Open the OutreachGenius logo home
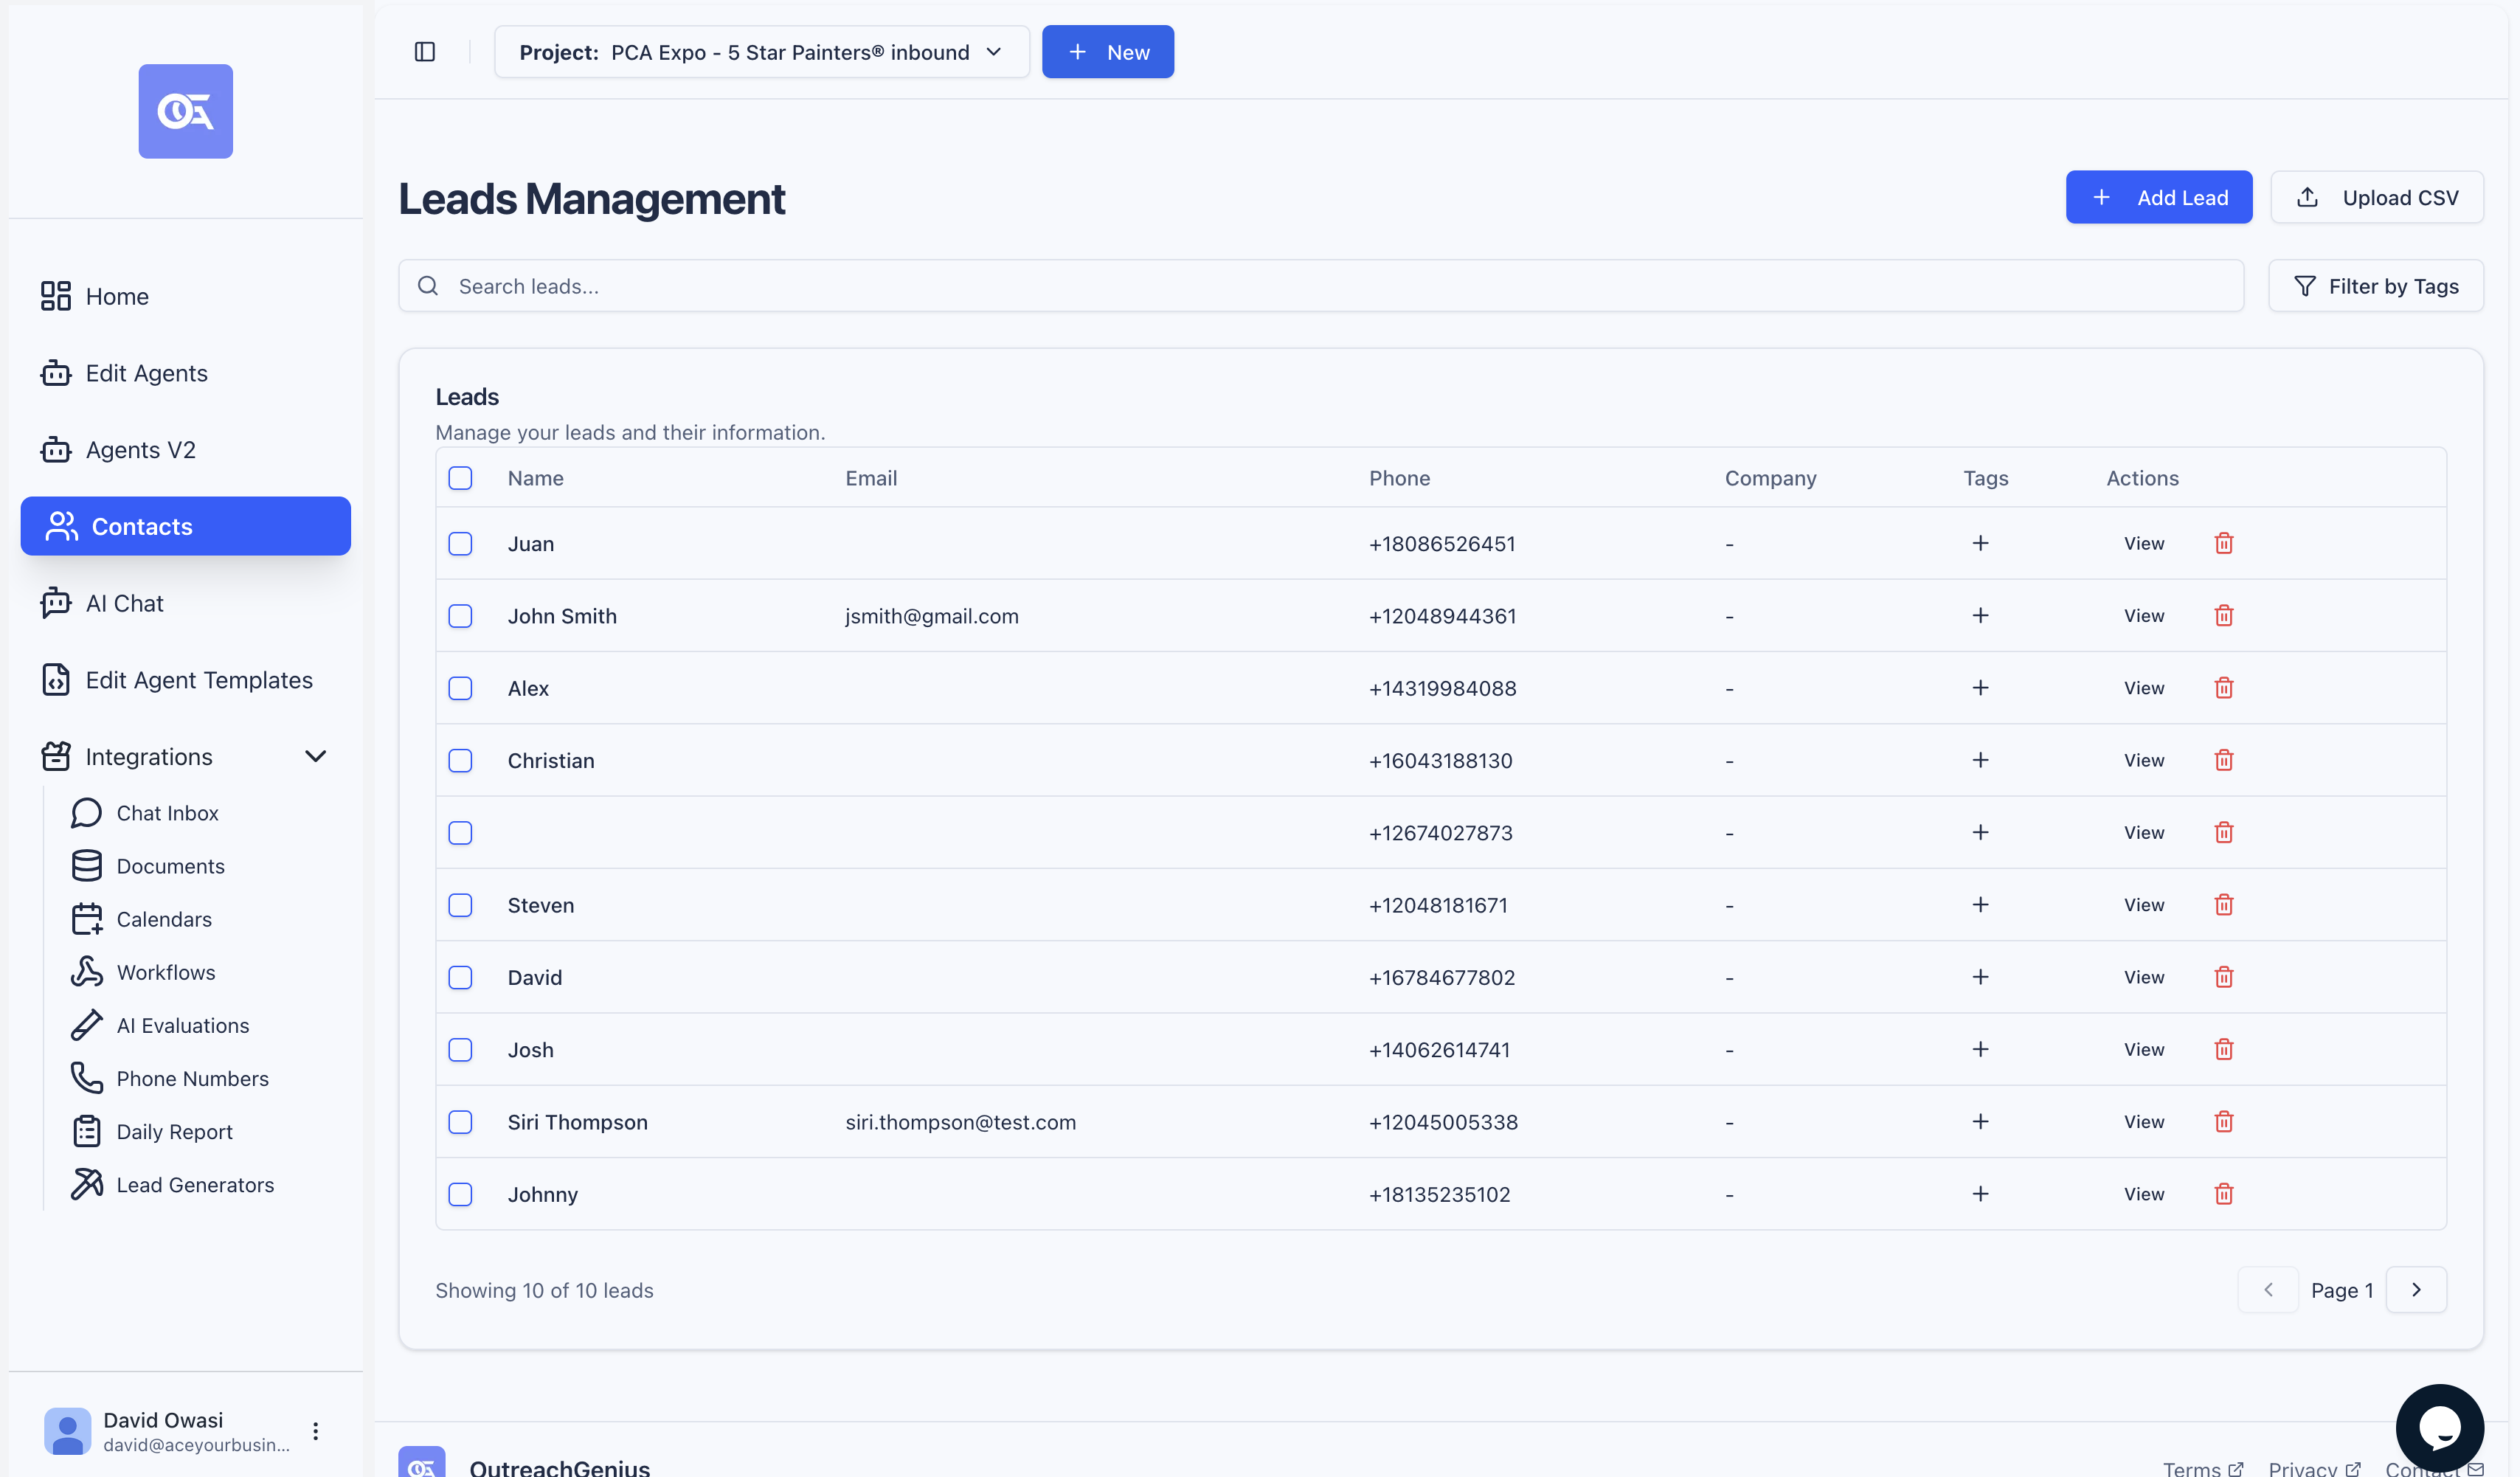This screenshot has width=2520, height=1477. (186, 111)
